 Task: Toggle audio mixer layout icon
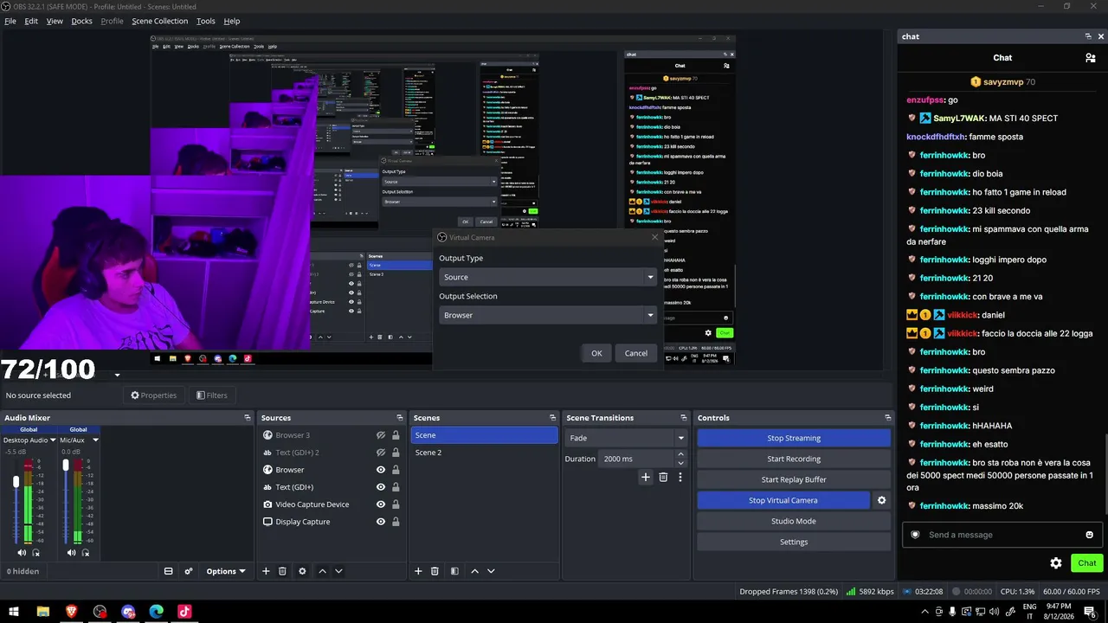[169, 571]
